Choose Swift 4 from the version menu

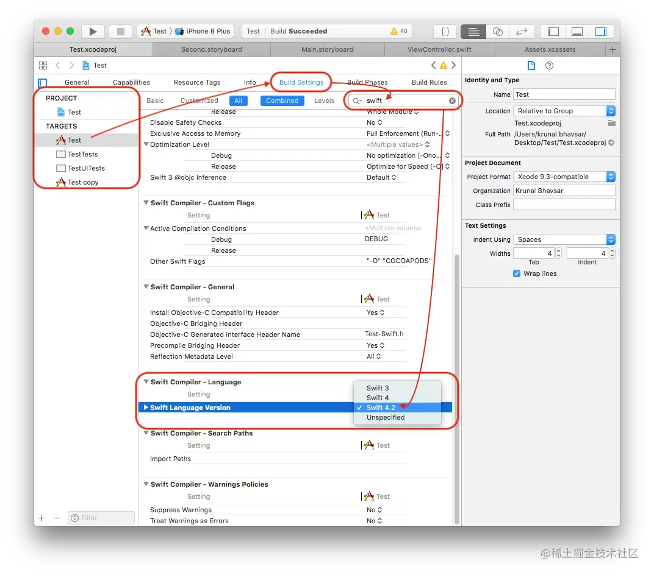pyautogui.click(x=397, y=398)
